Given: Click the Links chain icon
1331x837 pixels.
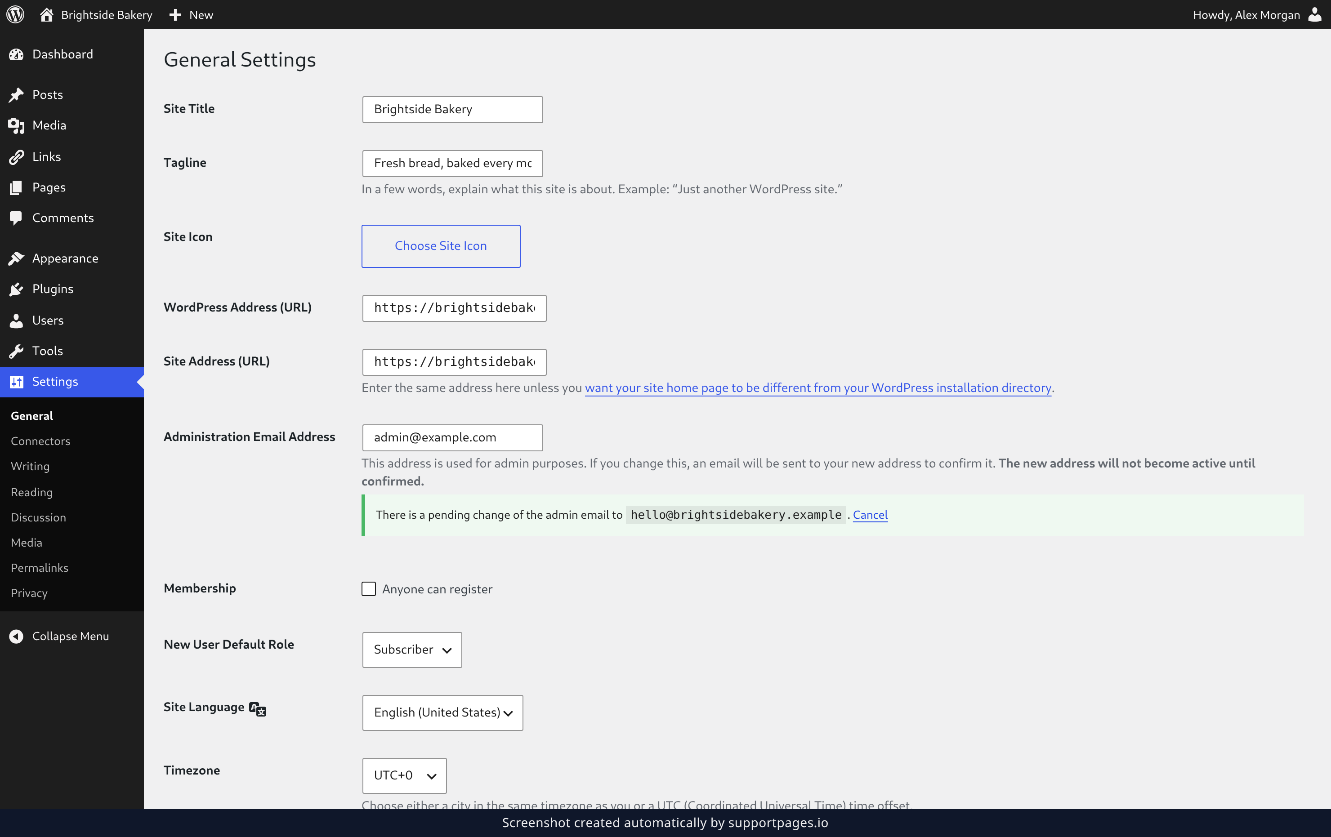Looking at the screenshot, I should (x=17, y=157).
